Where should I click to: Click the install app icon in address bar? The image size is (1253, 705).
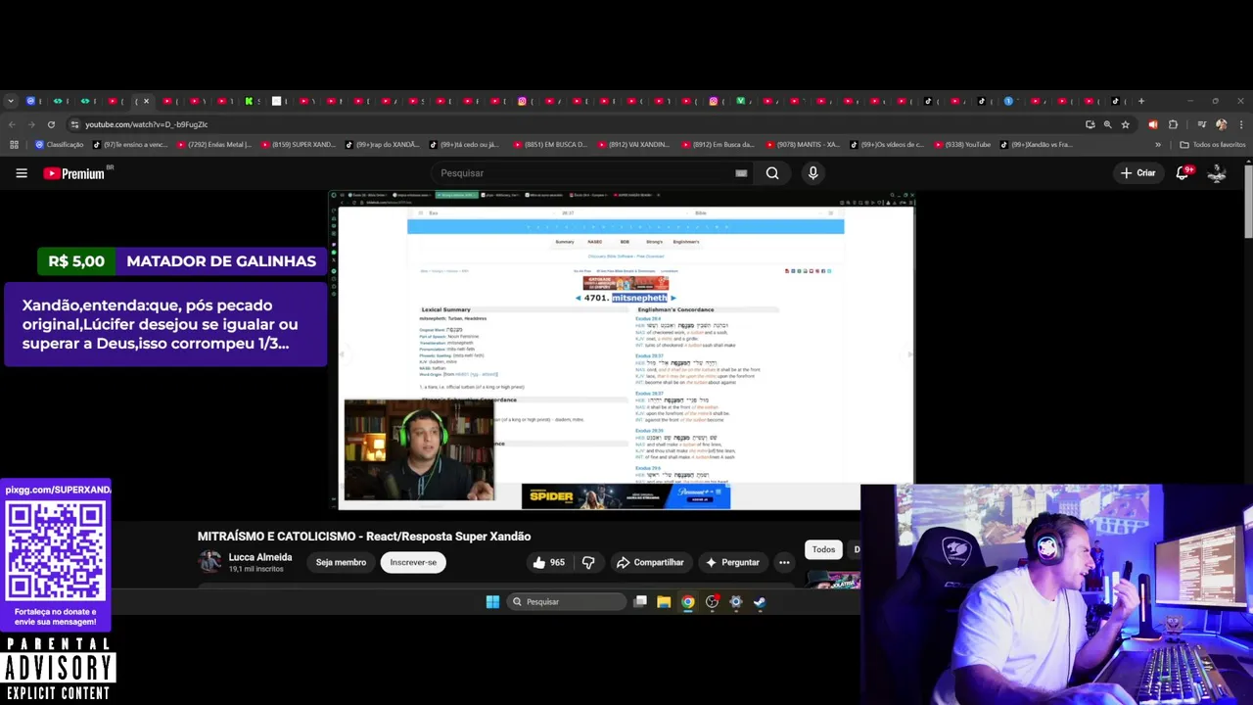1090,124
